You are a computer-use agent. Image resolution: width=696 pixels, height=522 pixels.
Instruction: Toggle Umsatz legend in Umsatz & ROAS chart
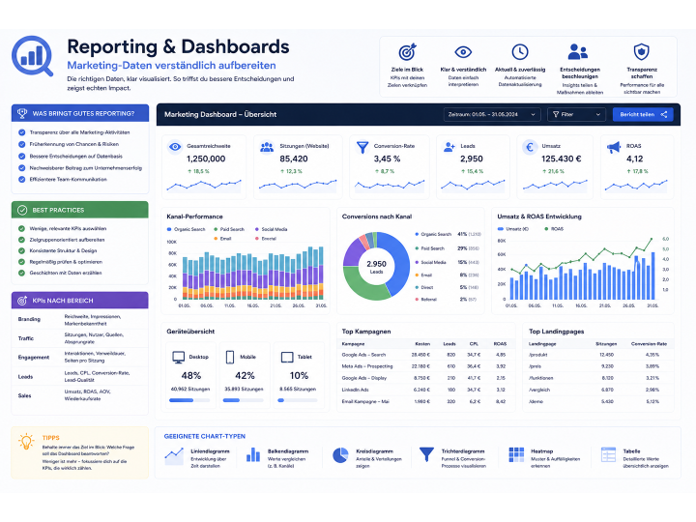coord(513,229)
